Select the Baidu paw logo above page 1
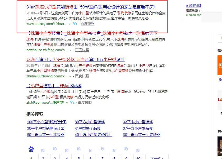This screenshot has height=159, width=222. click(x=31, y=149)
